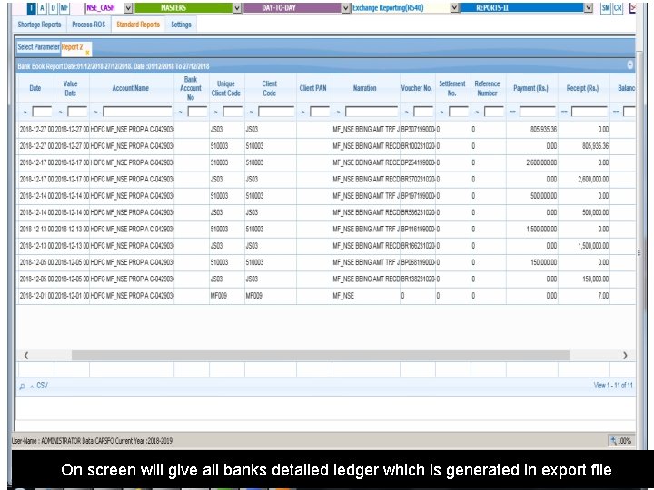Click payment amount 150,000.00
654x490 pixels.
(x=543, y=262)
